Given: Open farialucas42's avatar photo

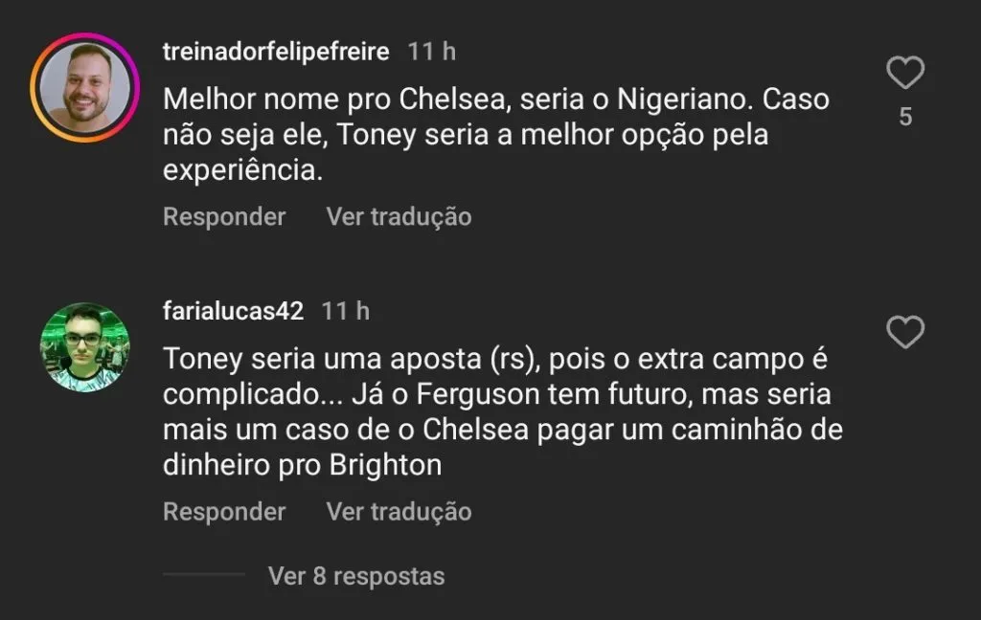Looking at the screenshot, I should pyautogui.click(x=85, y=347).
